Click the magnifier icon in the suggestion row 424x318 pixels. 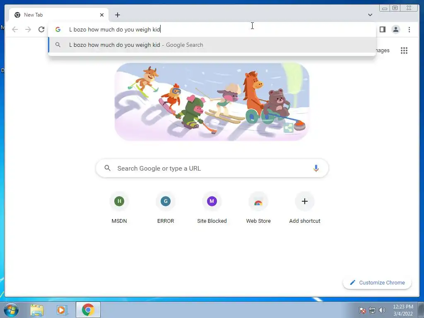(58, 45)
